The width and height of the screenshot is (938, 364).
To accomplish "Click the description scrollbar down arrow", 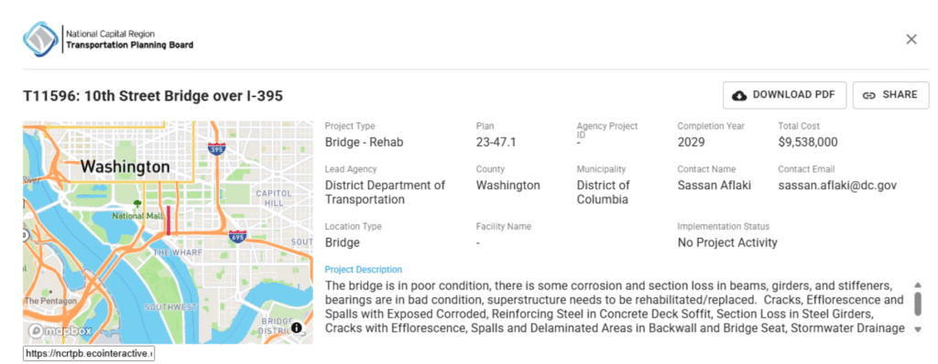I will (918, 328).
